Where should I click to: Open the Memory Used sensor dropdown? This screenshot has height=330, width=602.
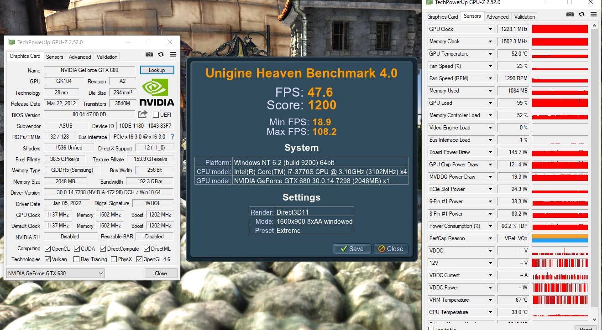[x=491, y=91]
